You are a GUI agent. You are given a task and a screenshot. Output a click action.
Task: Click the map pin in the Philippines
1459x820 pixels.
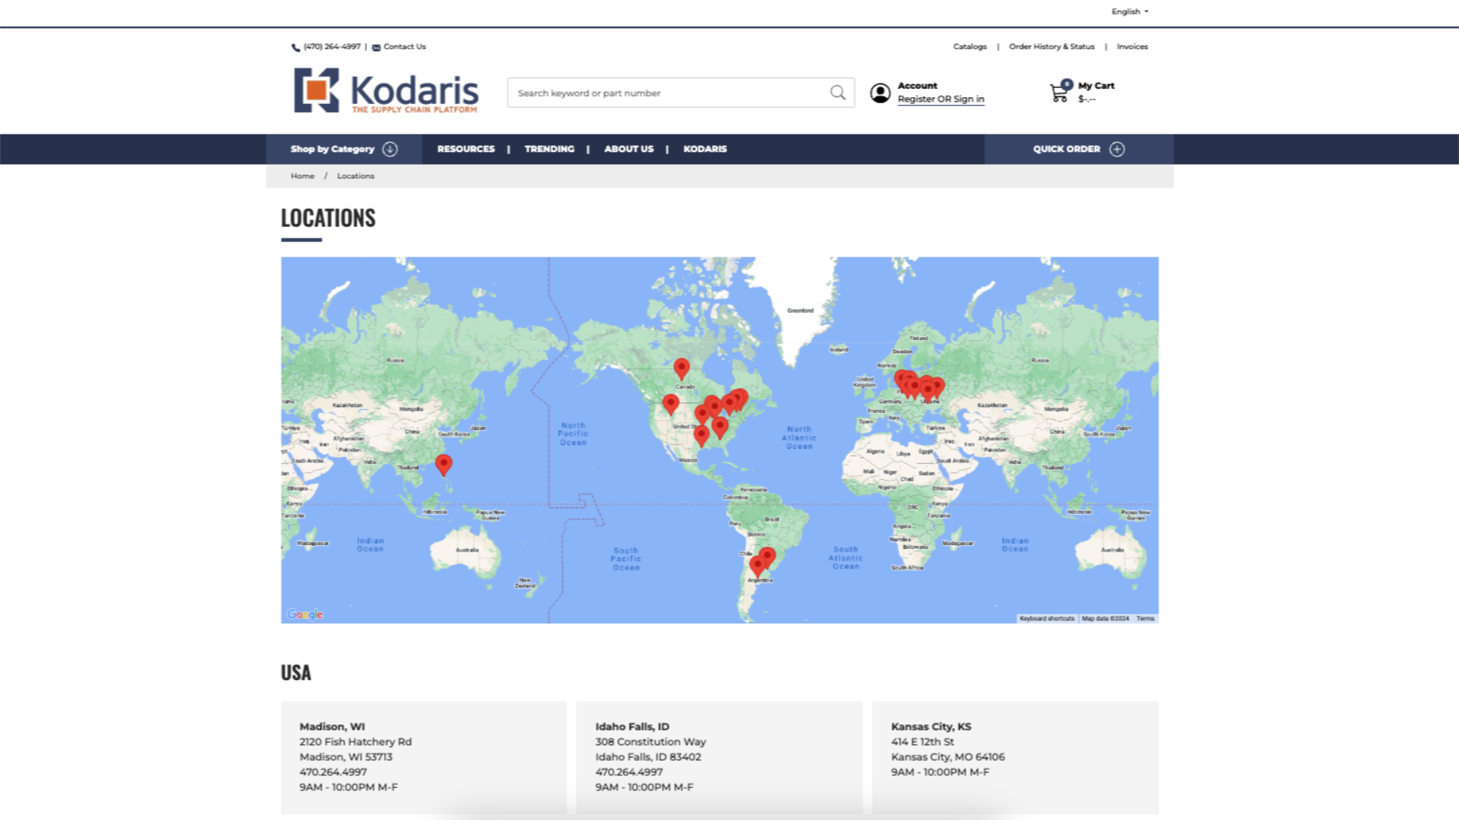444,463
